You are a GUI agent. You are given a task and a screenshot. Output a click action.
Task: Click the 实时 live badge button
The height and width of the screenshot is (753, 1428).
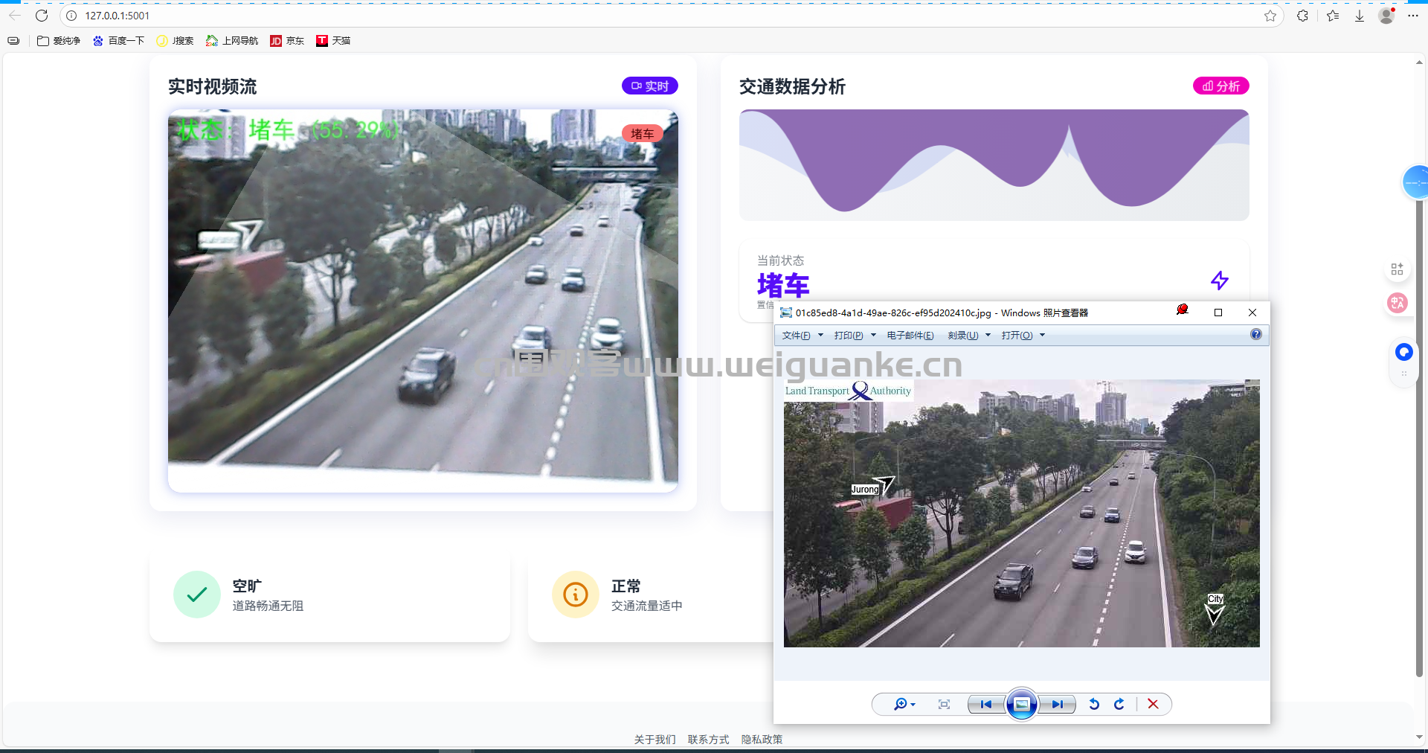click(649, 86)
